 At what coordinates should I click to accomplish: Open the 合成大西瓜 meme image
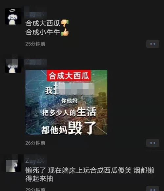(x=66, y=102)
